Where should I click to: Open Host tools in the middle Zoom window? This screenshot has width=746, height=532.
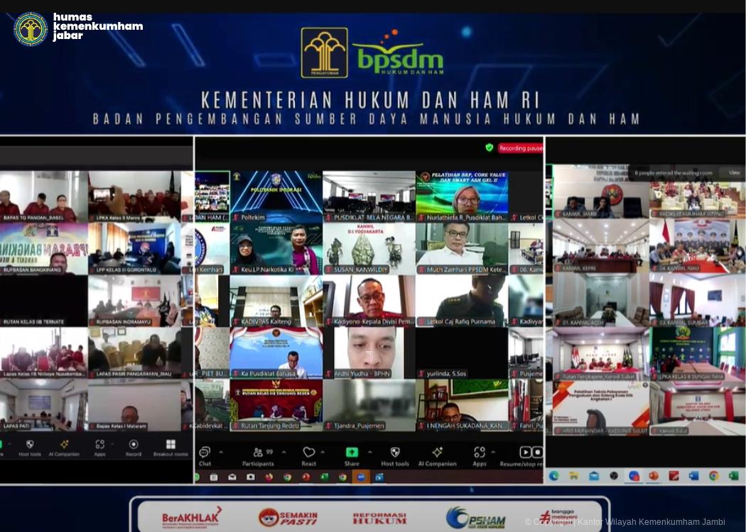395,456
